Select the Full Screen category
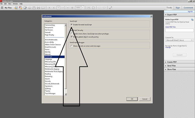Viewport: 195px width, 118px height. tap(49, 30)
